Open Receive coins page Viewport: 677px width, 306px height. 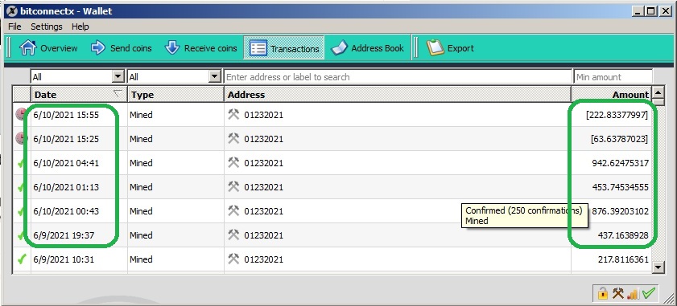(x=200, y=48)
